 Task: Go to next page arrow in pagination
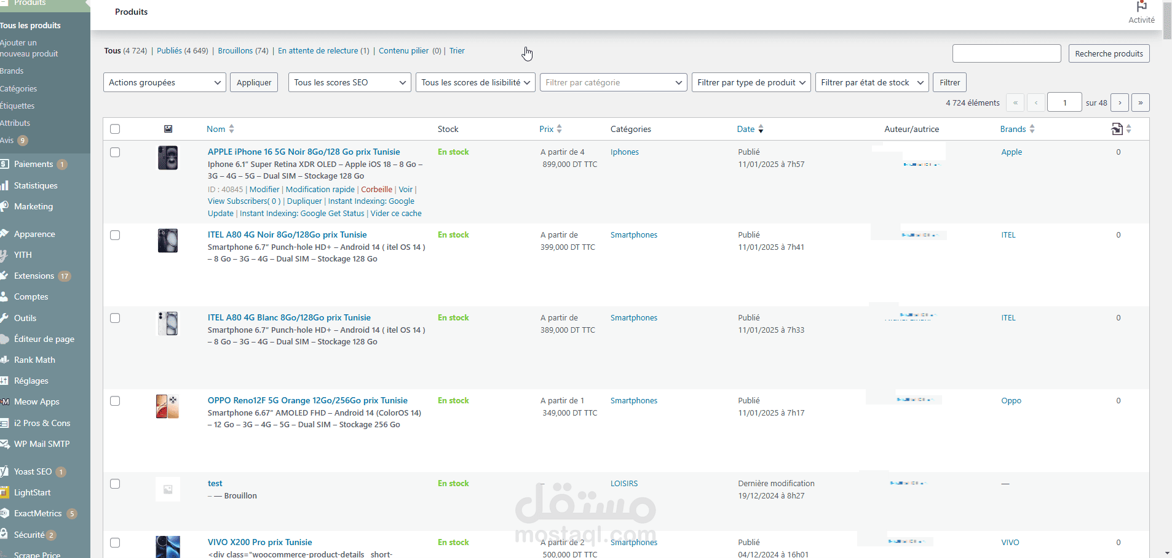[x=1120, y=103]
